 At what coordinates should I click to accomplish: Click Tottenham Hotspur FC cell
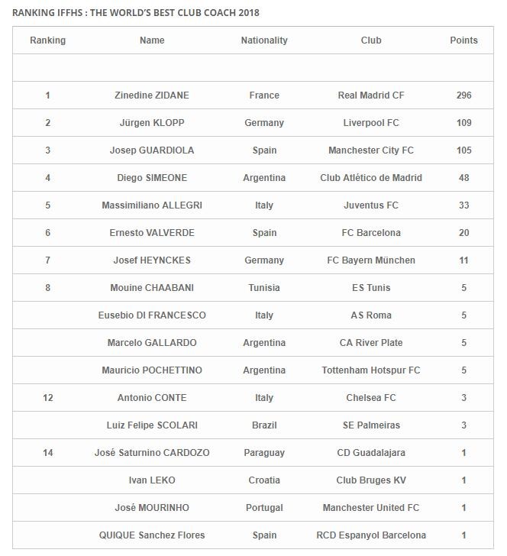371,370
